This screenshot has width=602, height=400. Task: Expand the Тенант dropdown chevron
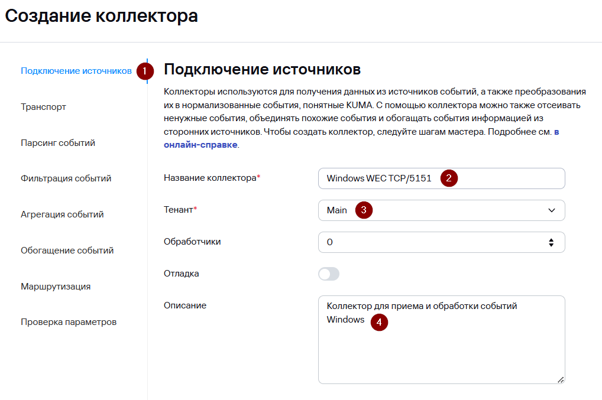[x=552, y=210]
